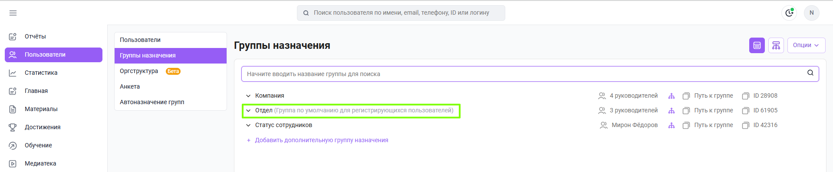833x172 pixels.
Task: Switch to tree structure view icon
Action: [x=776, y=45]
